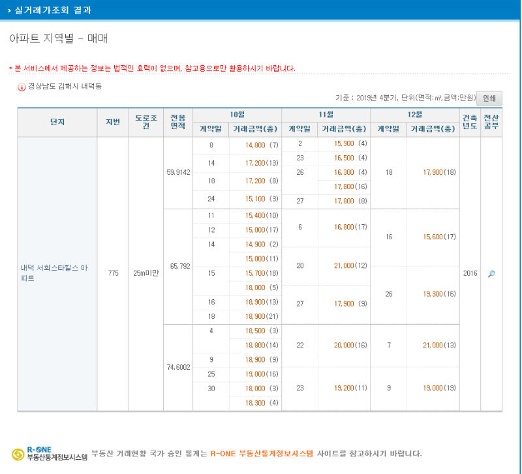The height and width of the screenshot is (474, 522).
Task: Select the 11월 month header
Action: point(326,115)
